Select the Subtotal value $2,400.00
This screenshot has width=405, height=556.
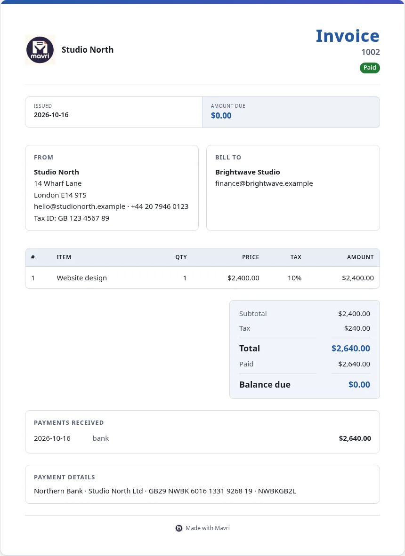pos(354,313)
